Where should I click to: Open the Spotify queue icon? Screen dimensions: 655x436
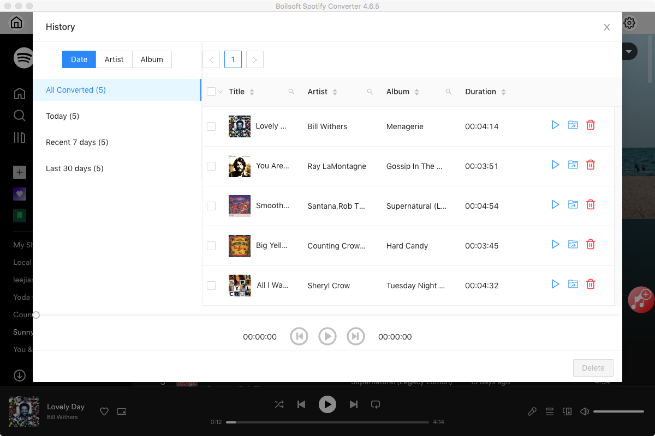(x=550, y=411)
